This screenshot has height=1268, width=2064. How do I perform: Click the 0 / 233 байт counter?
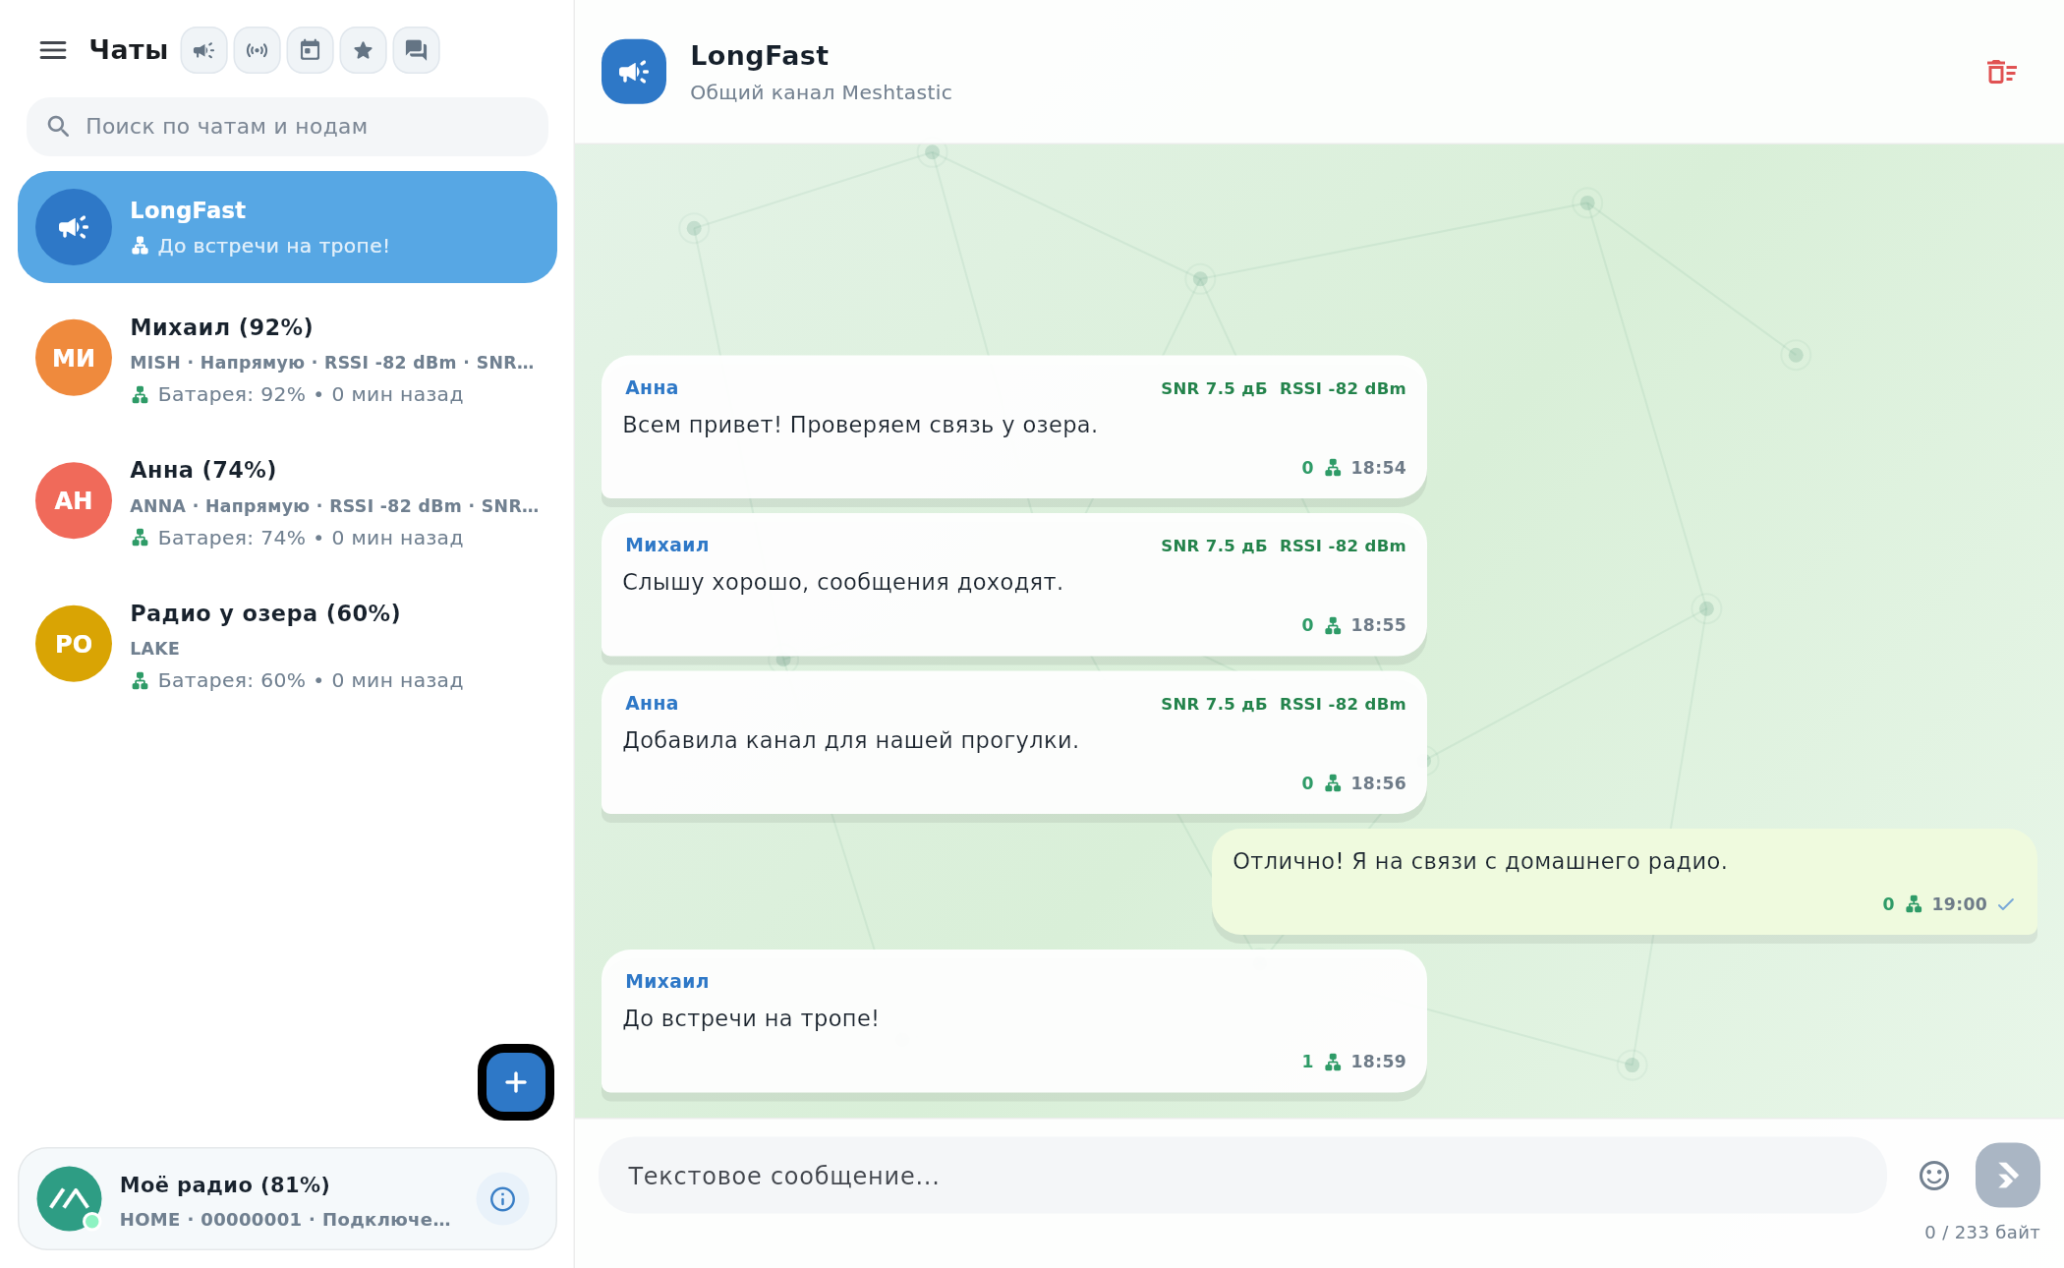tap(1981, 1232)
